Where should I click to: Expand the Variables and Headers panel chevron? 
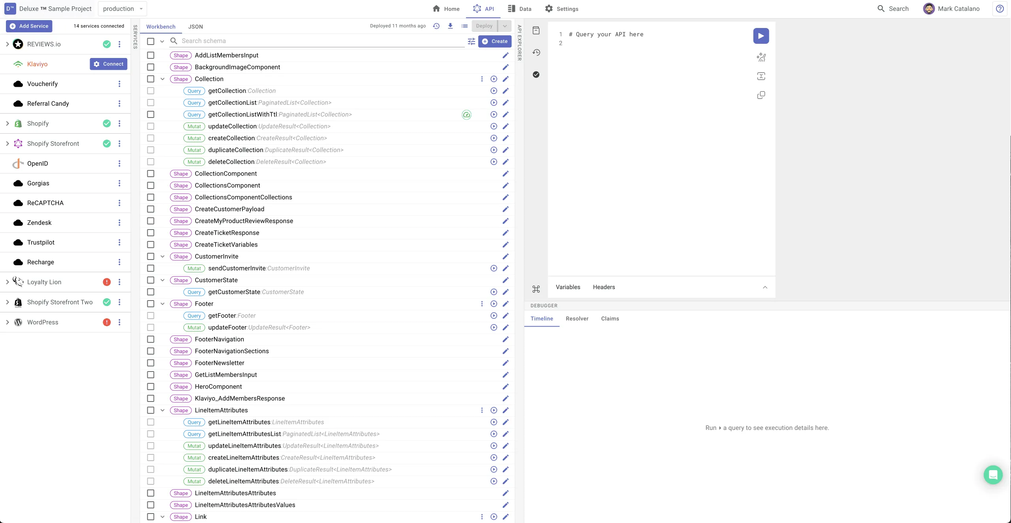(x=765, y=287)
